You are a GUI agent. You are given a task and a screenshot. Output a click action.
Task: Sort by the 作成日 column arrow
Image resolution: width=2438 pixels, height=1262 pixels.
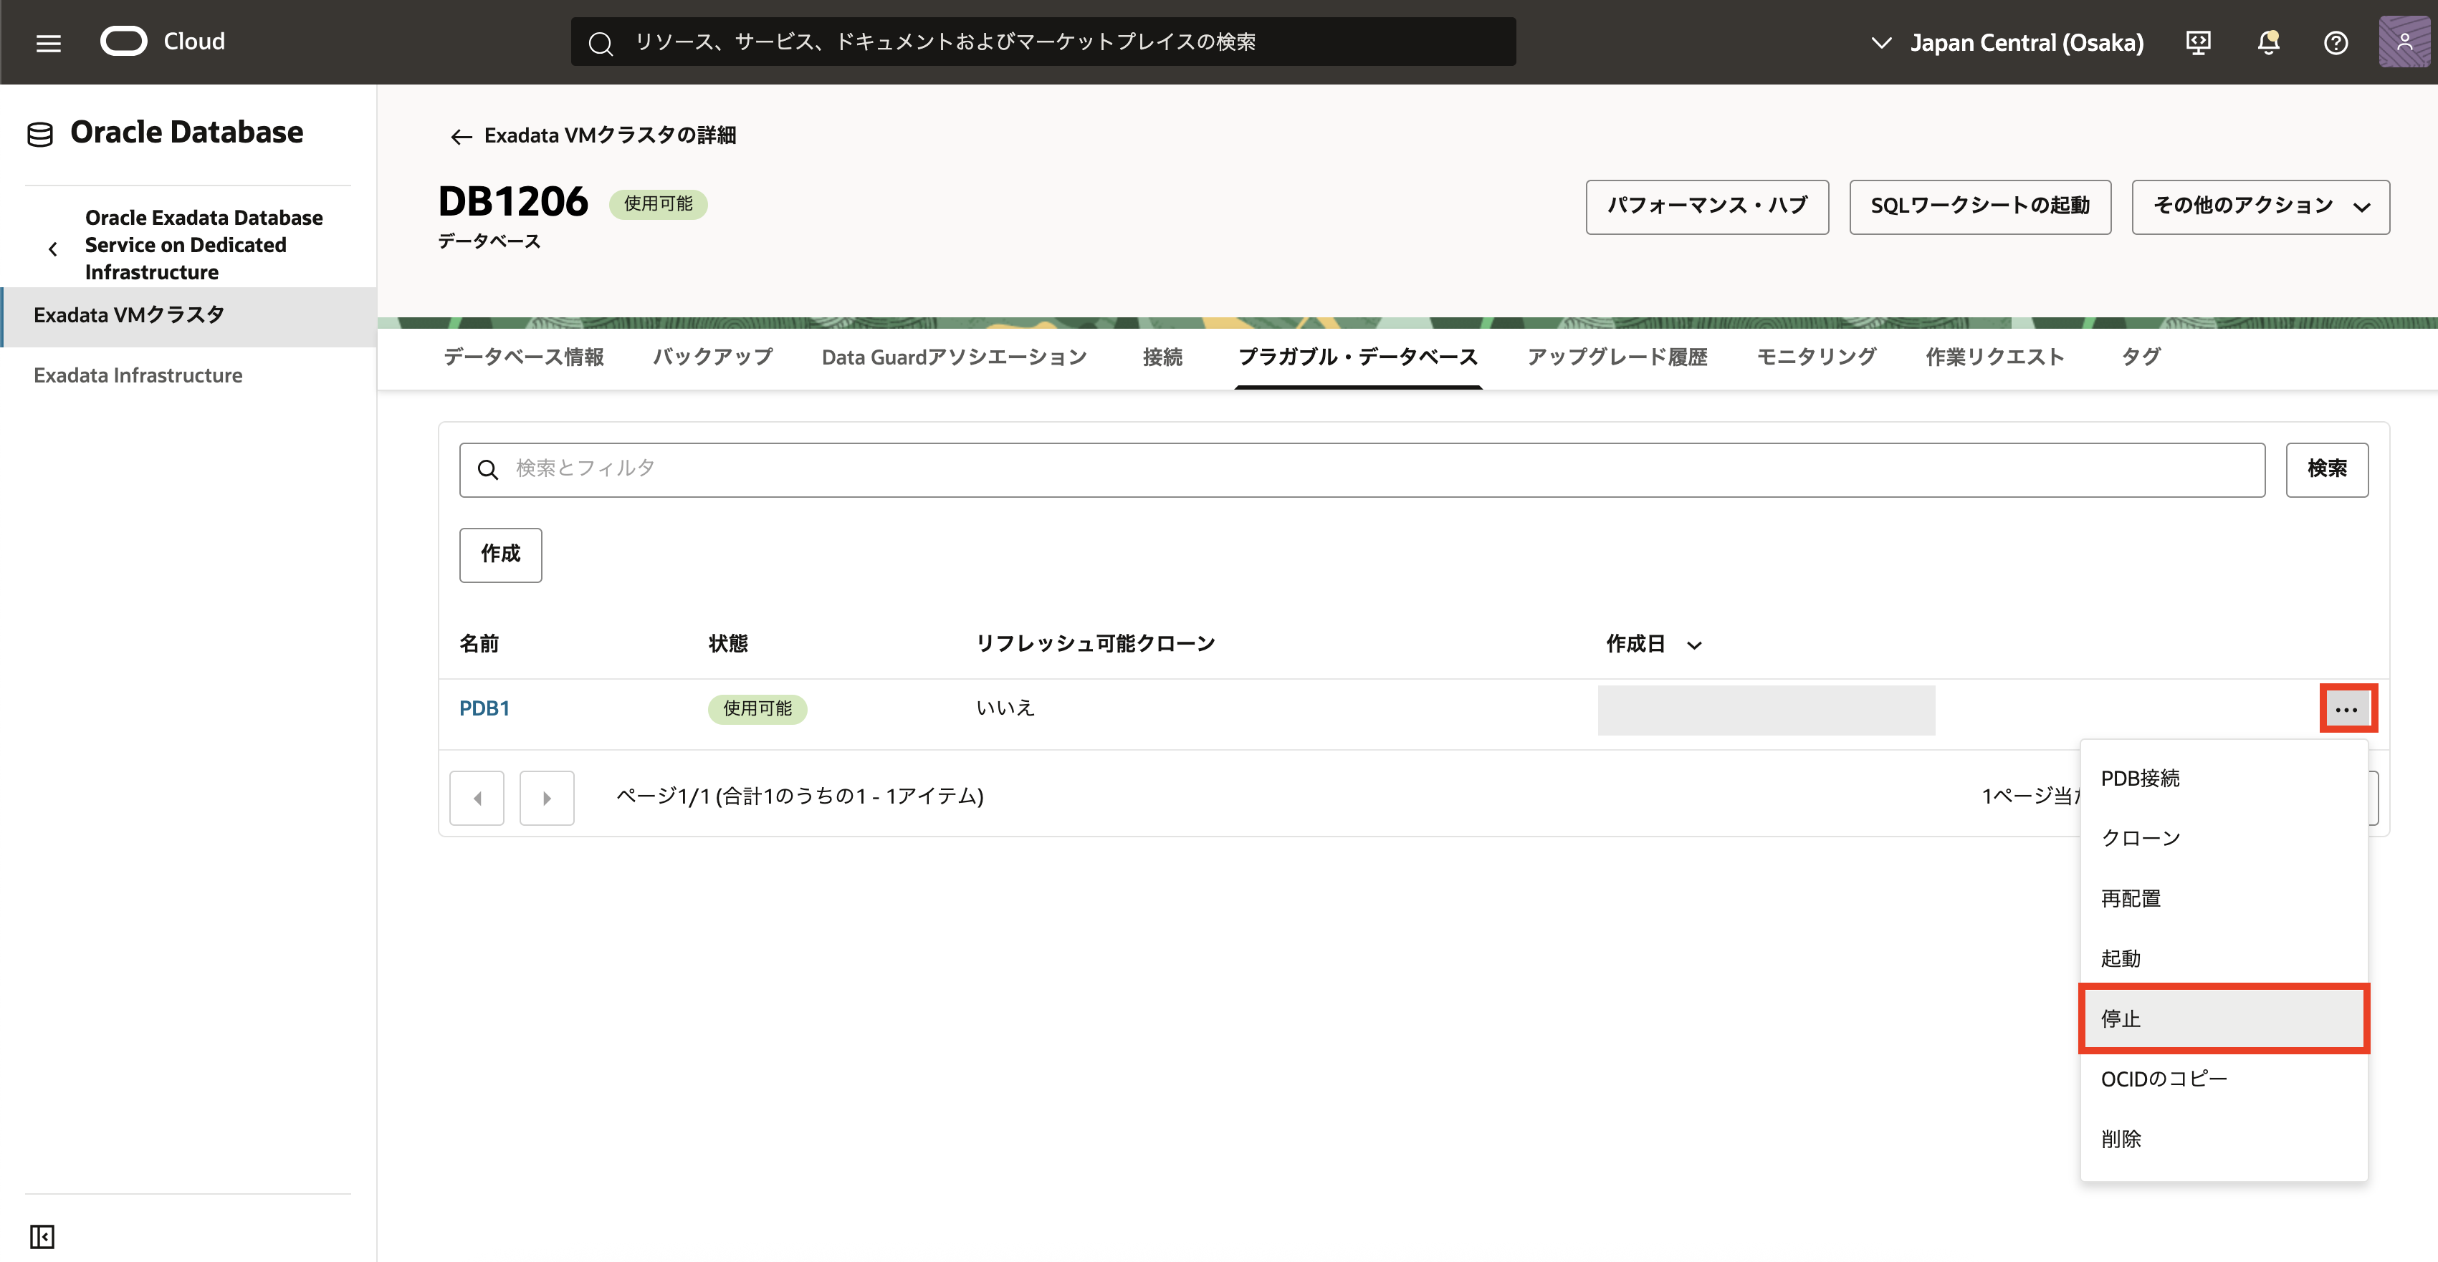[x=1694, y=645]
